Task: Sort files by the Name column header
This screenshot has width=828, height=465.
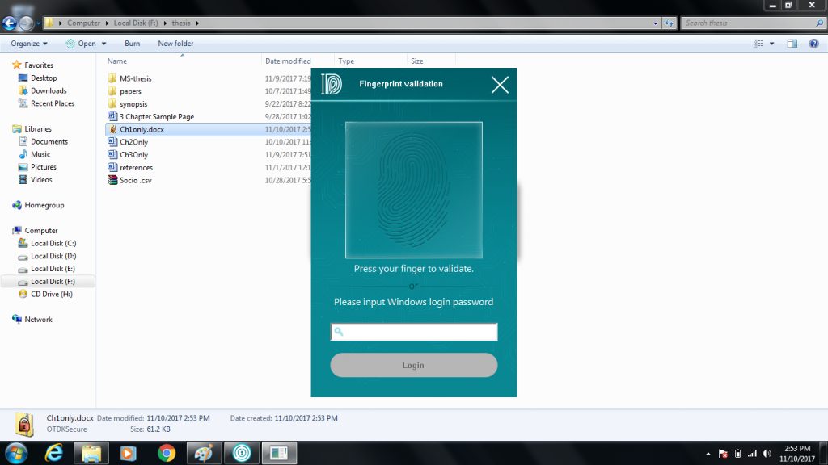Action: (116, 61)
